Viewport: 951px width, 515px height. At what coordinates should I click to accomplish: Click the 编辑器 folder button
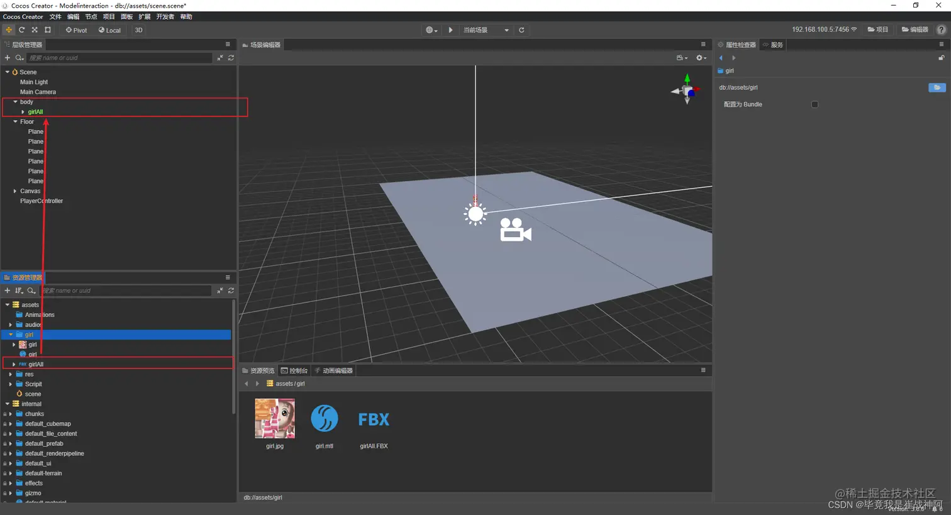click(915, 30)
